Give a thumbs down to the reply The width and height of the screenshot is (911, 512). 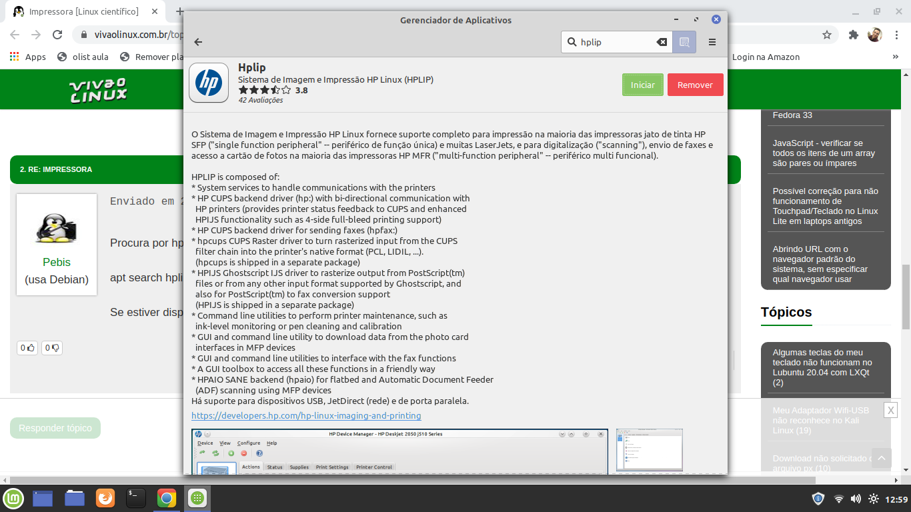tap(52, 347)
